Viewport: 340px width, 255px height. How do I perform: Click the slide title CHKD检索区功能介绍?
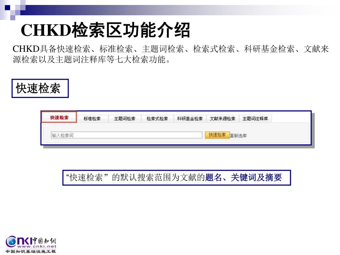pyautogui.click(x=105, y=30)
